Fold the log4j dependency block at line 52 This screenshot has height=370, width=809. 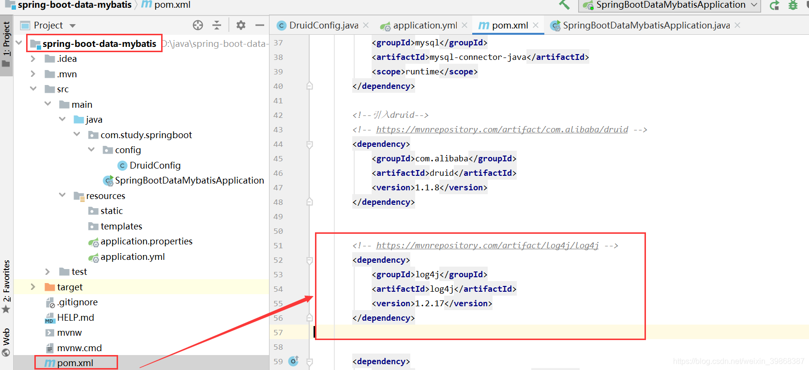point(309,260)
